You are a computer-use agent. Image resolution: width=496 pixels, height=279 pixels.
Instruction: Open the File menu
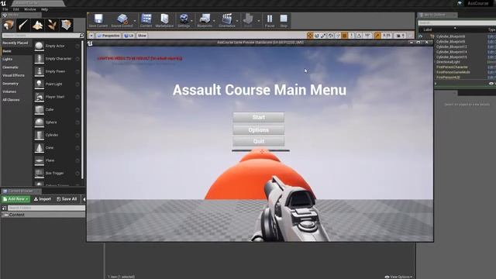[5, 9]
